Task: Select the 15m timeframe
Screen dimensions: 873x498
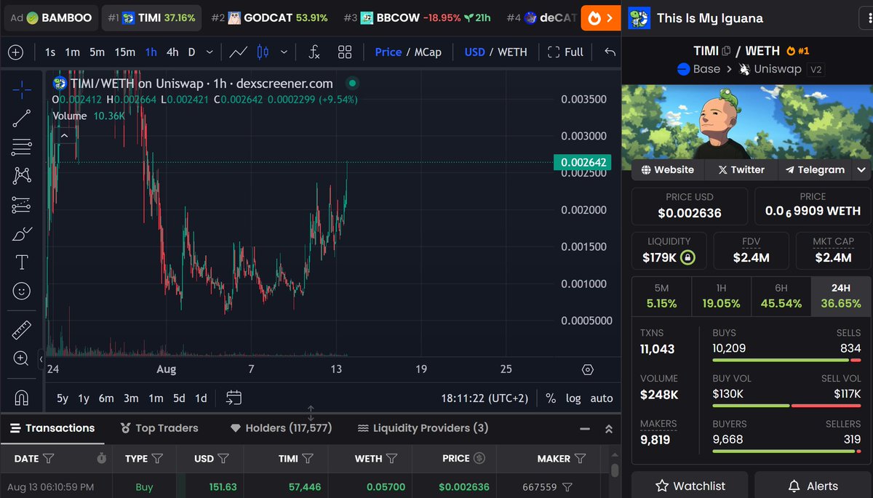Action: (124, 52)
